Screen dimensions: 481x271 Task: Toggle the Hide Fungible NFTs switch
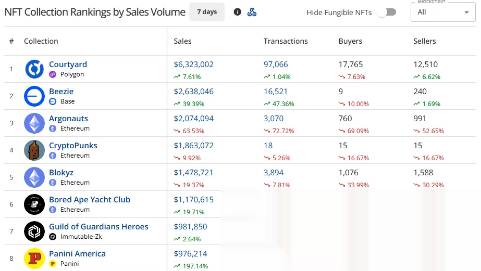(387, 12)
